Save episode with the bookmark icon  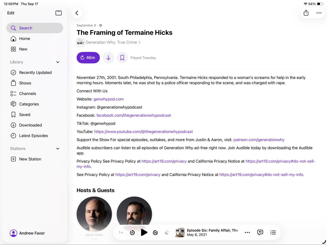pyautogui.click(x=122, y=58)
